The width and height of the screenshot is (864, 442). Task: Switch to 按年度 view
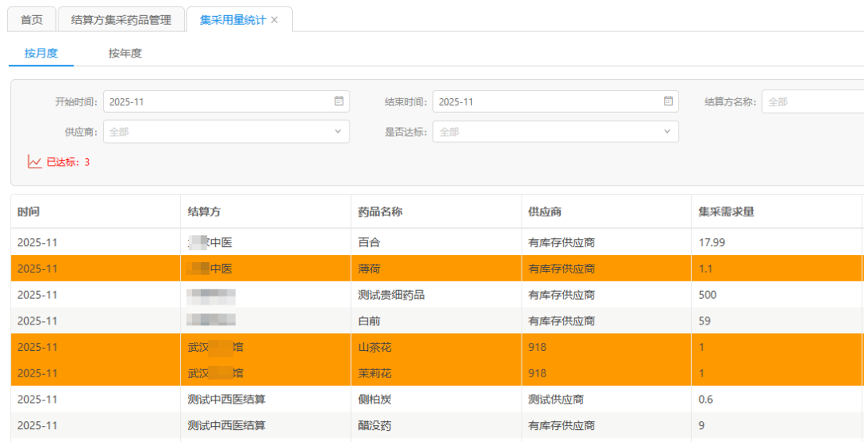pyautogui.click(x=125, y=54)
